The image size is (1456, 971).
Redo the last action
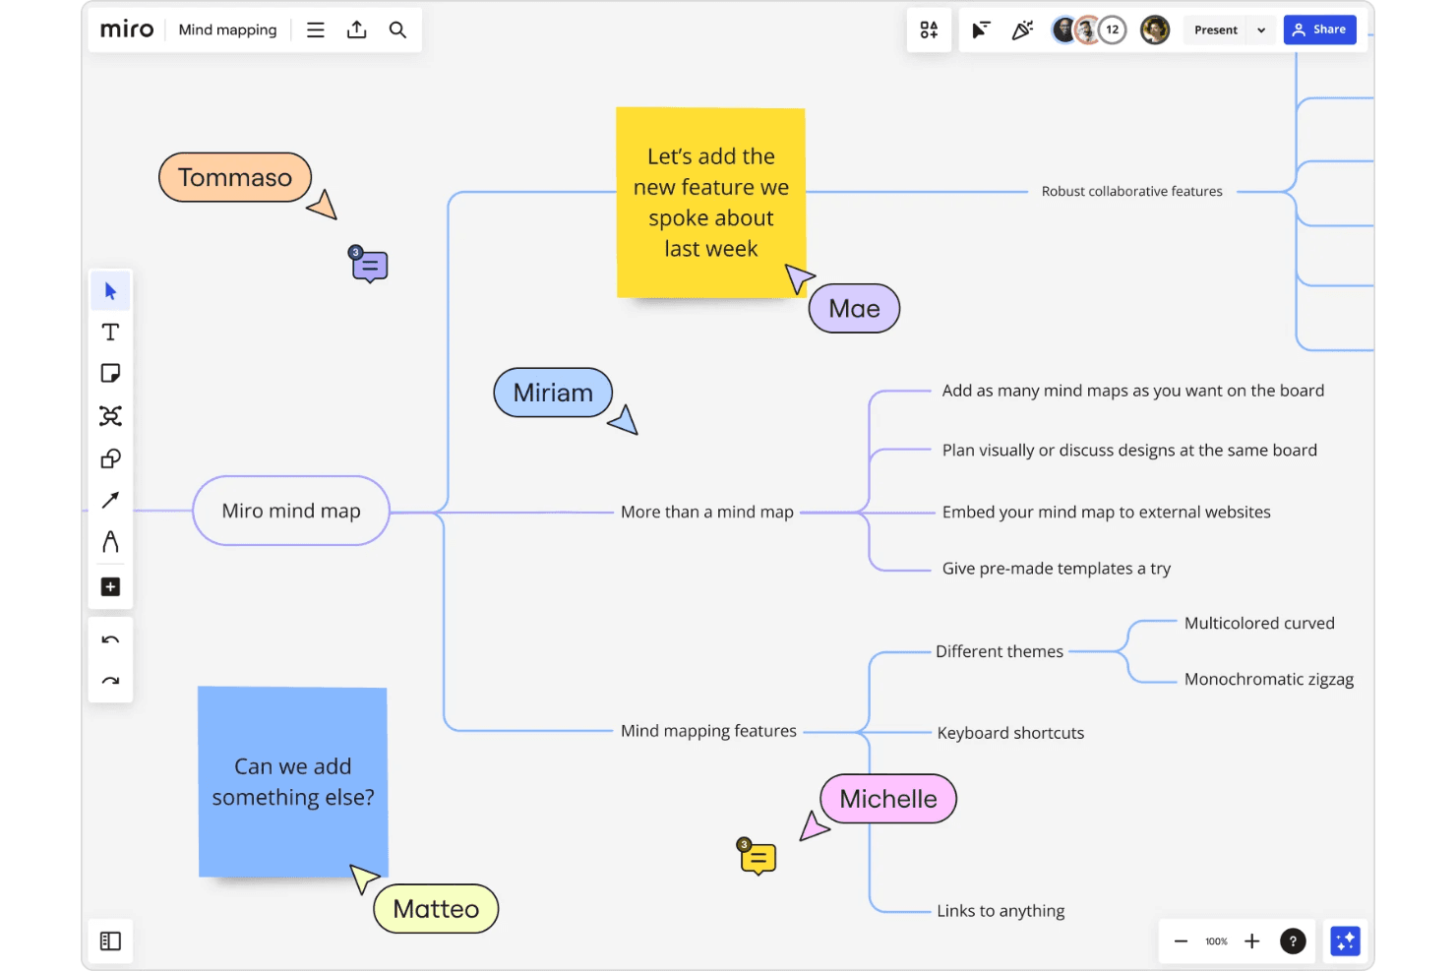110,681
